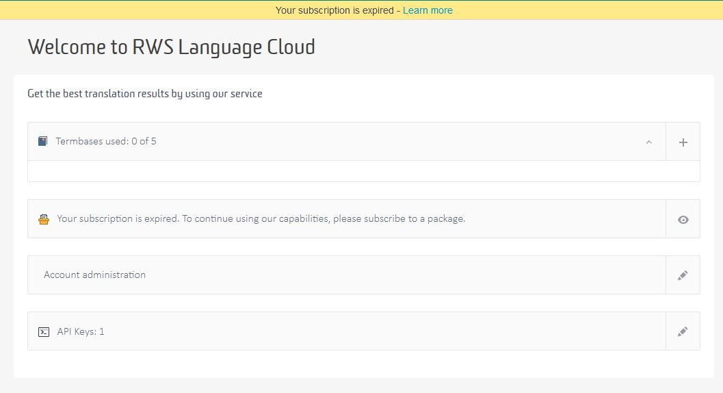Click the 'Welcome to RWS Language Cloud' heading

[171, 47]
